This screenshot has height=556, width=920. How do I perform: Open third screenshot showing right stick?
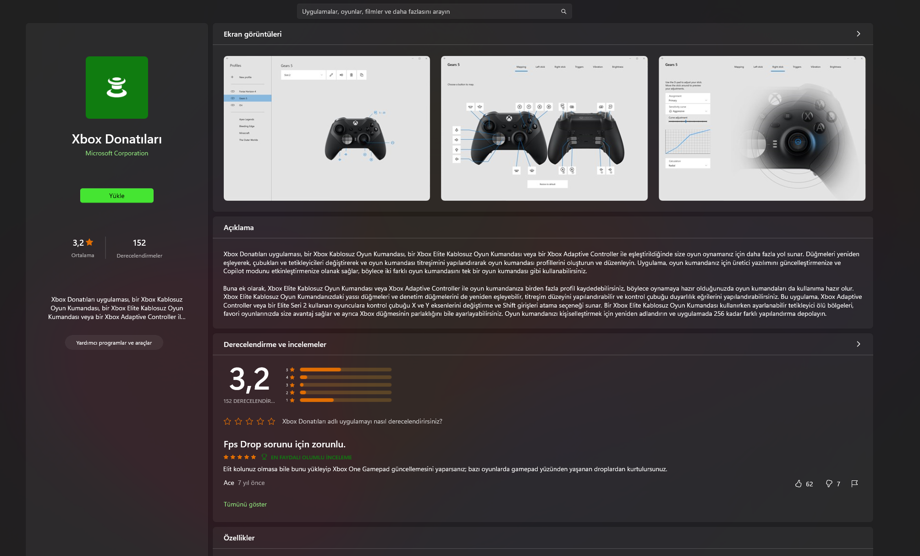(x=762, y=128)
